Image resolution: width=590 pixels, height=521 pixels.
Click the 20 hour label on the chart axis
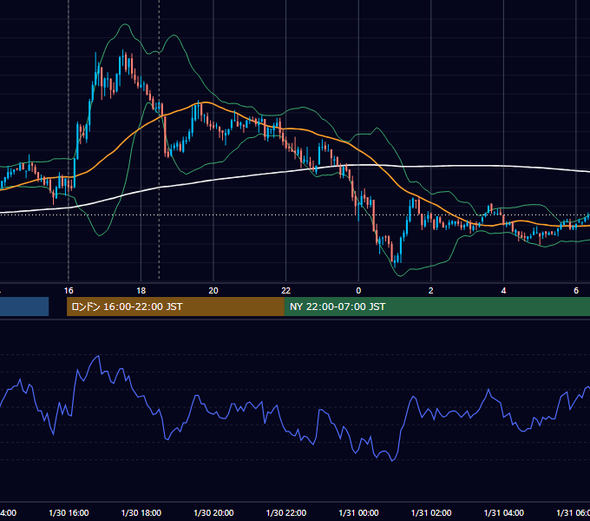click(213, 291)
